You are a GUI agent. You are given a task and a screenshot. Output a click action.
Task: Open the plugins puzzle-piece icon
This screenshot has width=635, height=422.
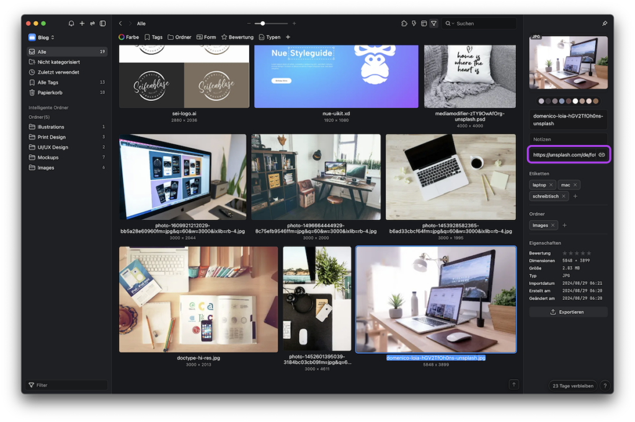[404, 24]
